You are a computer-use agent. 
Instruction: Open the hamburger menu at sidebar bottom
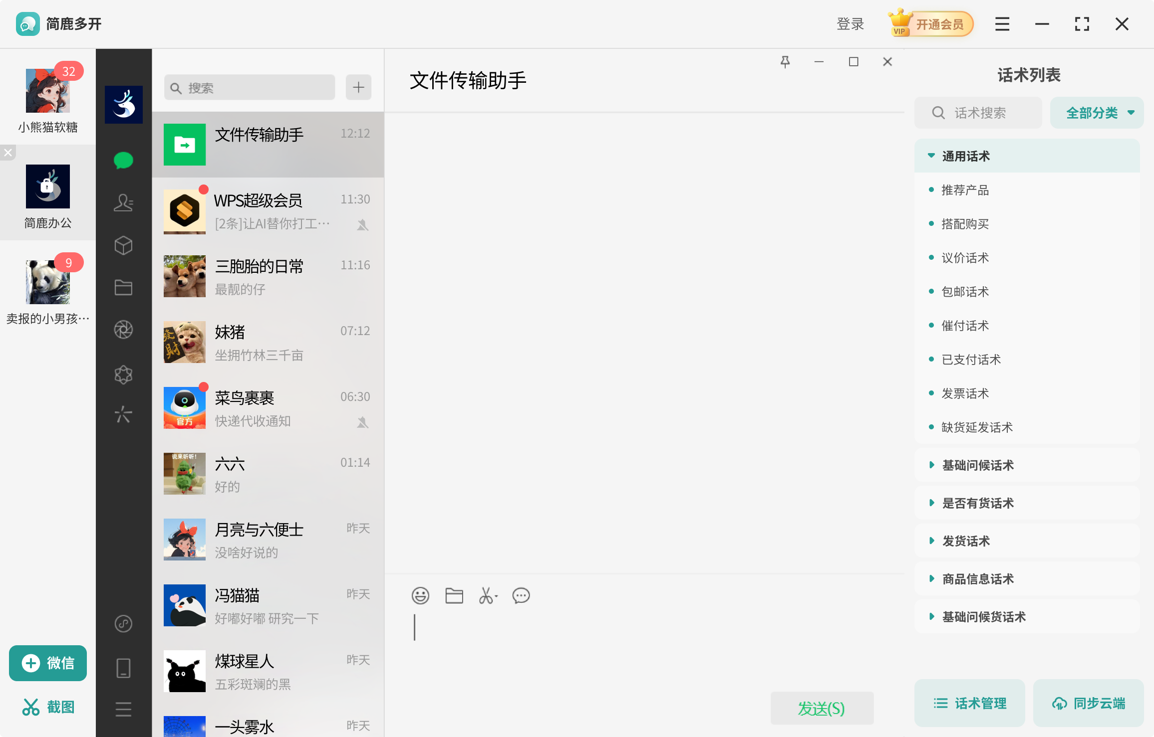(123, 709)
